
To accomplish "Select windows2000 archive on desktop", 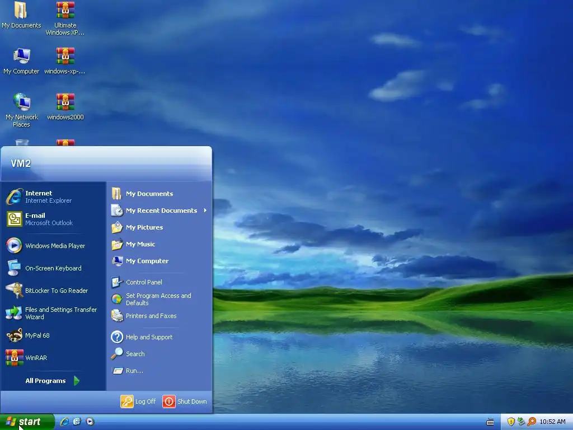I will tap(65, 107).
